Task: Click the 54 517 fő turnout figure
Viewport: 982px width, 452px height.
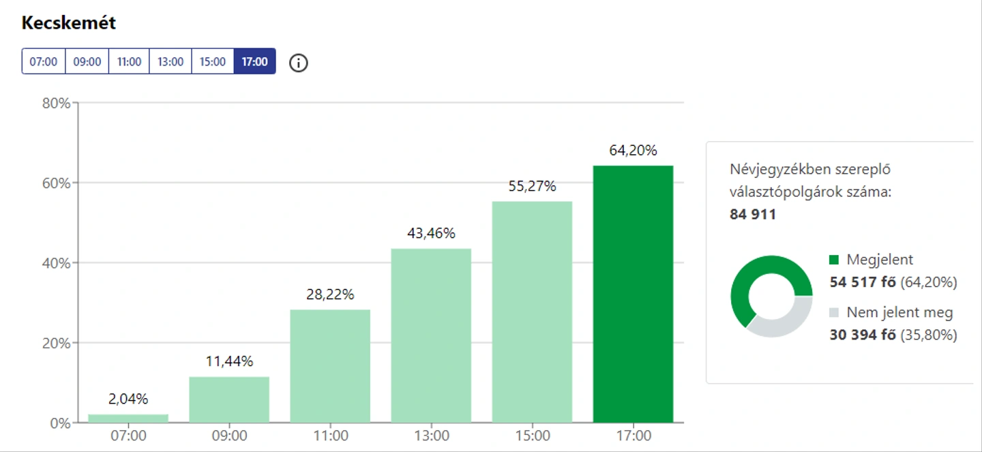Action: pos(863,282)
